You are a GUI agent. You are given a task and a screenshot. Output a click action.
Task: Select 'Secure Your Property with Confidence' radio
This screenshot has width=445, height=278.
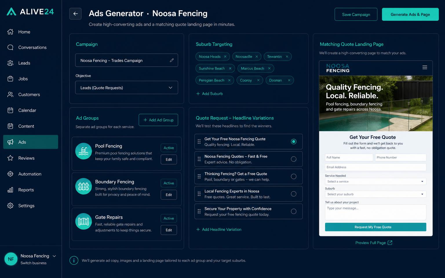293,211
